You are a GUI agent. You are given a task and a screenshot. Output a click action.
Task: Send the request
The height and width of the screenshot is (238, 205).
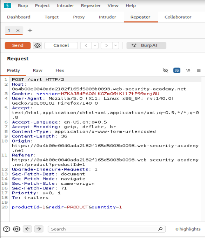[18, 45]
